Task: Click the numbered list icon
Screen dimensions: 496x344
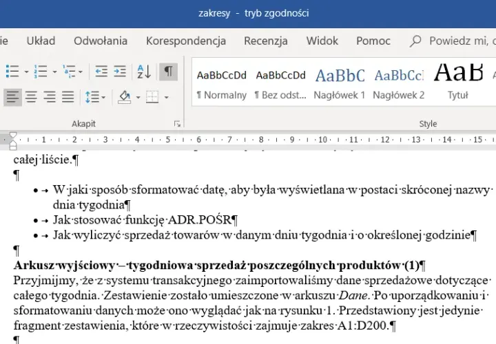Action: (x=41, y=72)
